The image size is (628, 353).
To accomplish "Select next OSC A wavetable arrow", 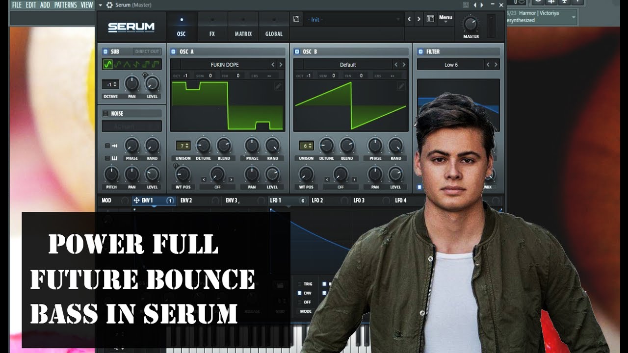I will tap(281, 65).
